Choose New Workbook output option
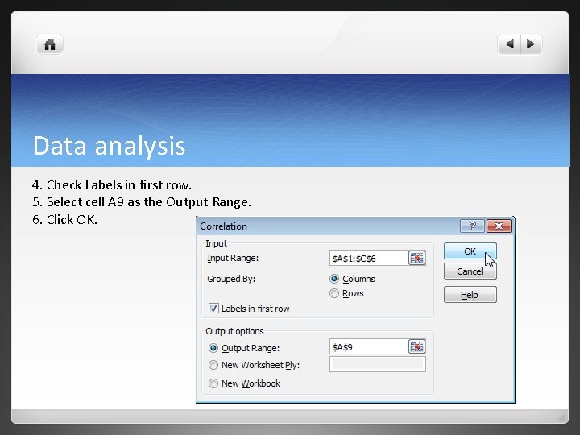Screen dimensions: 580x435 213,383
